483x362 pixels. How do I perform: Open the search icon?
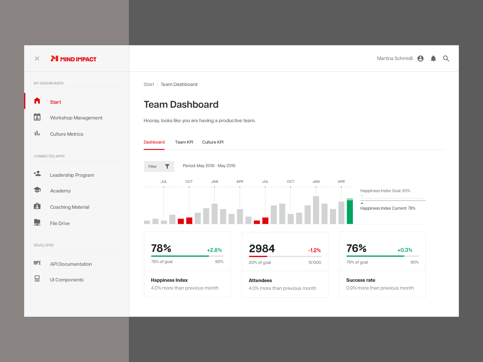[446, 59]
